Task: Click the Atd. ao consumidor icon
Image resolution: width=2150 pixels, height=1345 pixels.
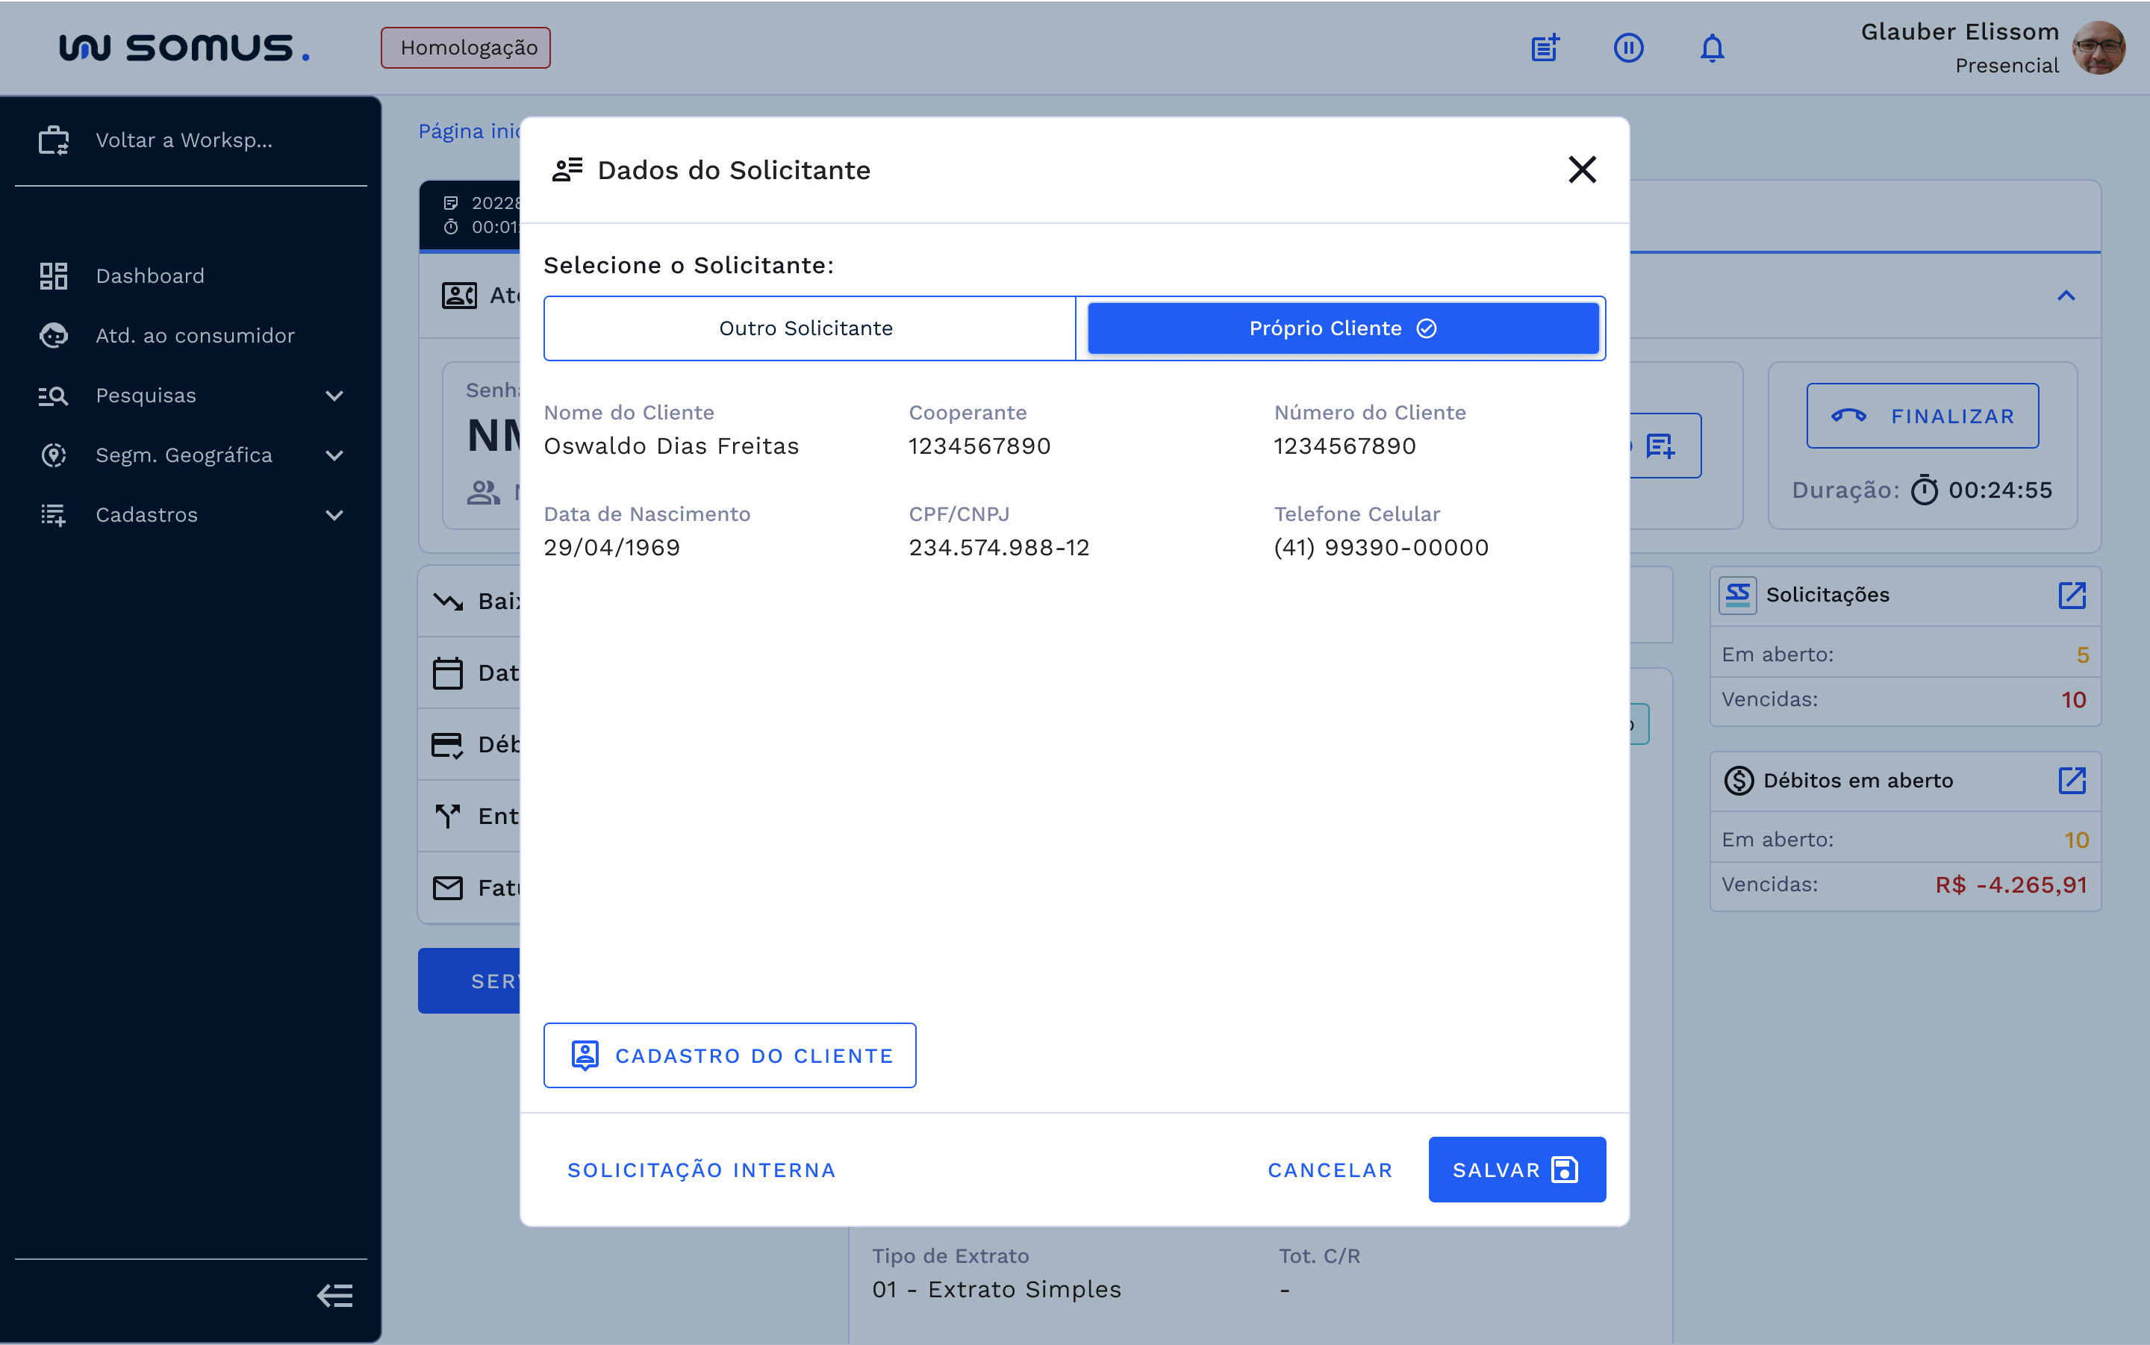Action: pos(52,335)
